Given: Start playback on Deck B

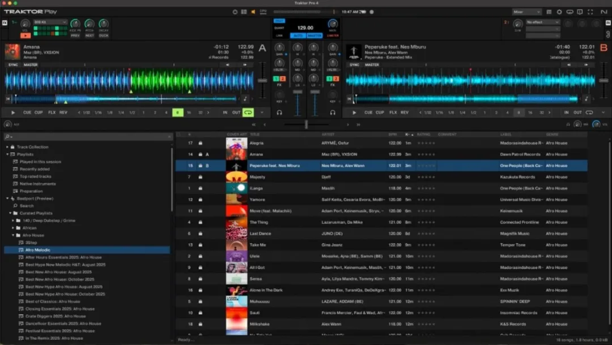Looking at the screenshot, I should coord(354,113).
